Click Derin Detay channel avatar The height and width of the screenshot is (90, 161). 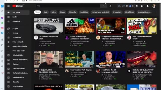[x=98, y=71]
